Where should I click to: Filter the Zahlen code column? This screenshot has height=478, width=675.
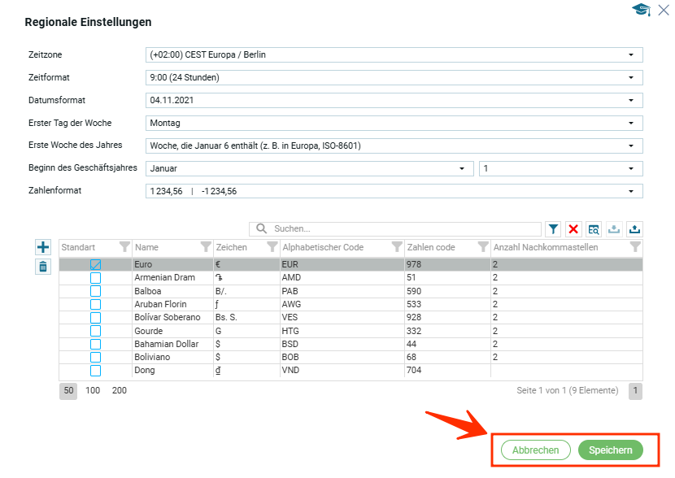482,247
